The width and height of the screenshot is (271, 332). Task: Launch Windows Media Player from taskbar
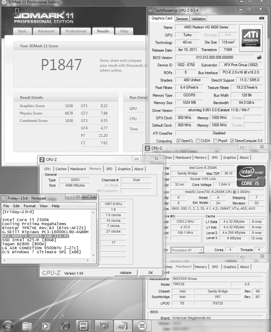tap(46, 326)
